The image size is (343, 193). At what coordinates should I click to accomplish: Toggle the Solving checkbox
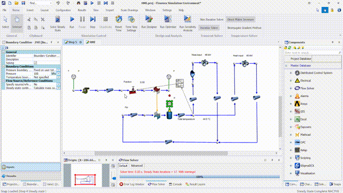tap(35, 63)
